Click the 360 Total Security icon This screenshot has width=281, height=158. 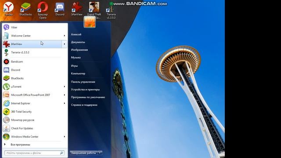6,111
